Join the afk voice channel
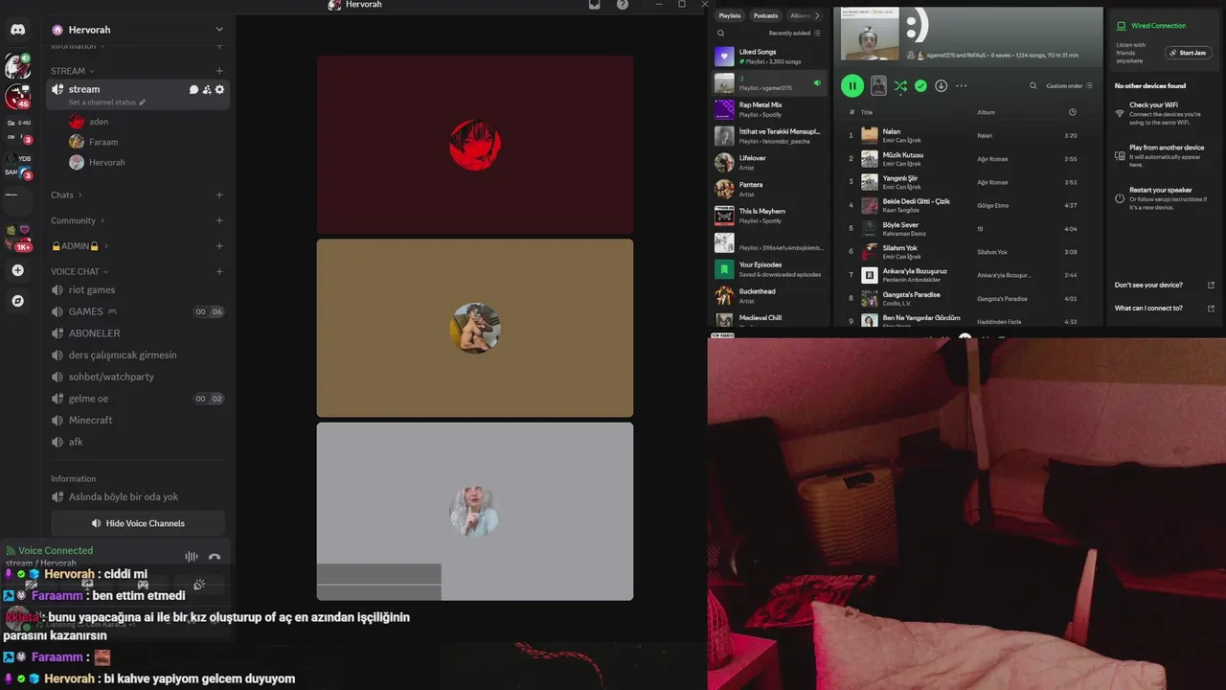1226x690 pixels. click(x=138, y=442)
